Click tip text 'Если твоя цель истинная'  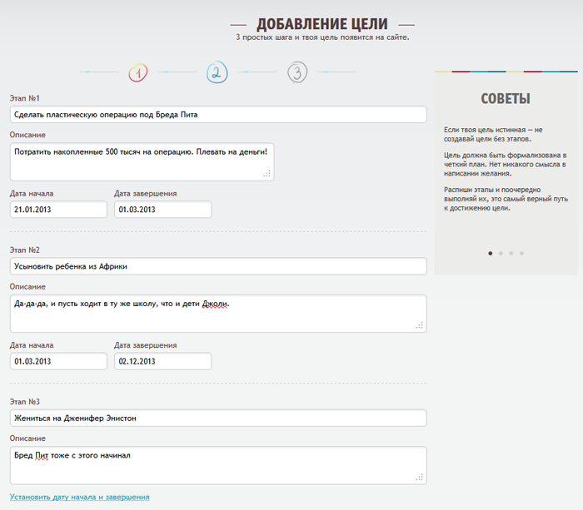(493, 134)
